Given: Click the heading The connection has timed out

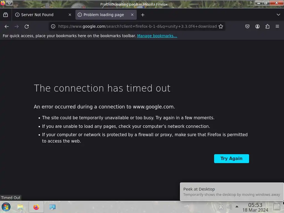Looking at the screenshot, I should point(102,88).
